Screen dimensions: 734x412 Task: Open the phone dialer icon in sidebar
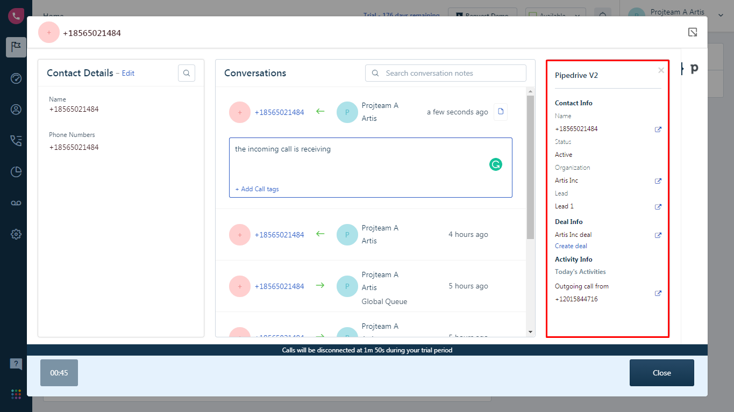tap(16, 16)
